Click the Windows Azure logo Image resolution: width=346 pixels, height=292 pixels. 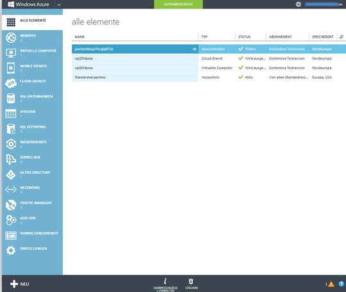(x=28, y=4)
